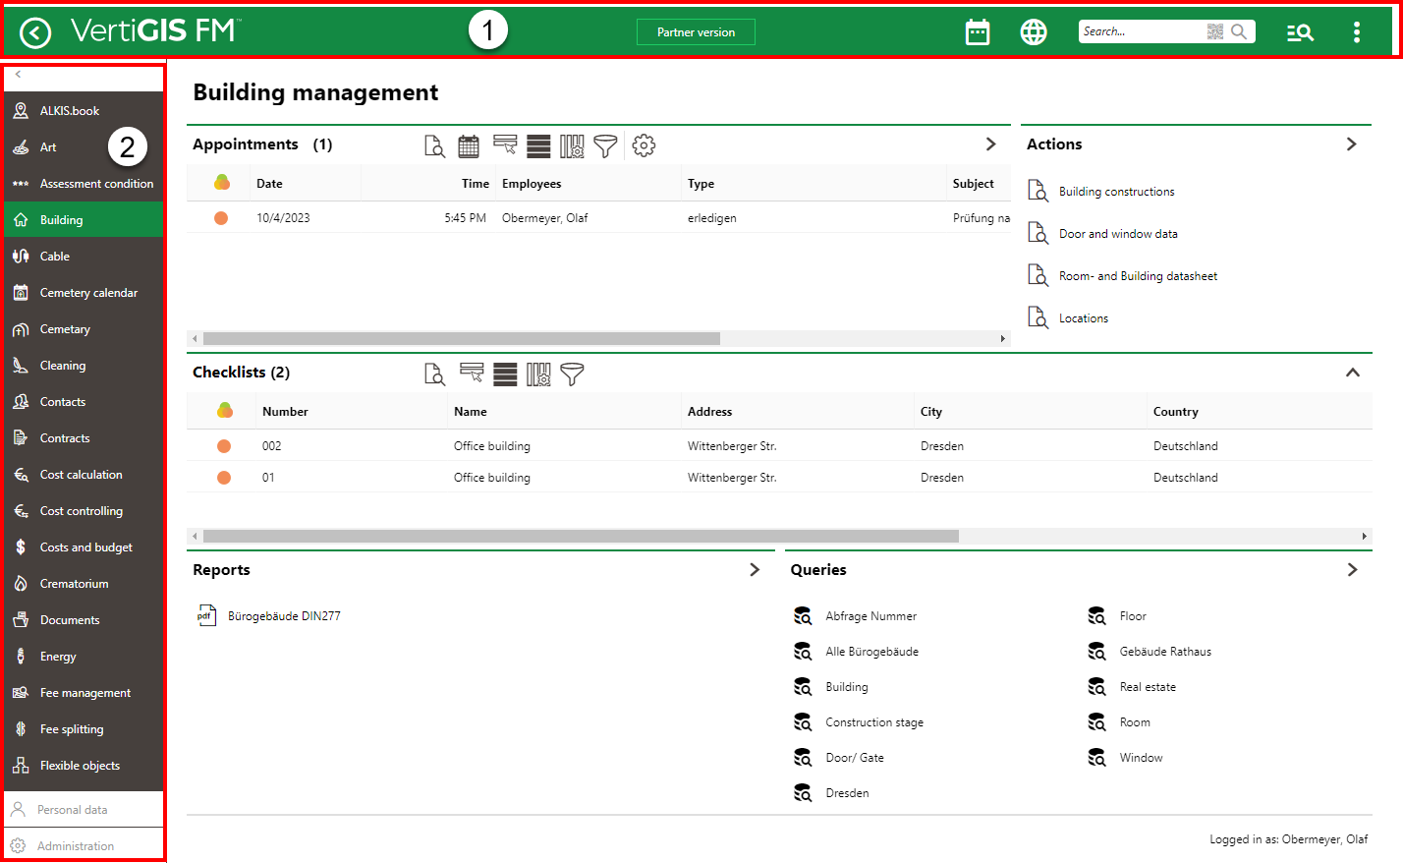Select ALKIS.book in the sidebar
1403x863 pixels.
click(x=84, y=111)
